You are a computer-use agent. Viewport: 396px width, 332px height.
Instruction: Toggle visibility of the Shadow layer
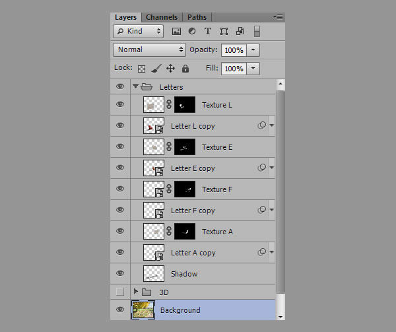(119, 273)
